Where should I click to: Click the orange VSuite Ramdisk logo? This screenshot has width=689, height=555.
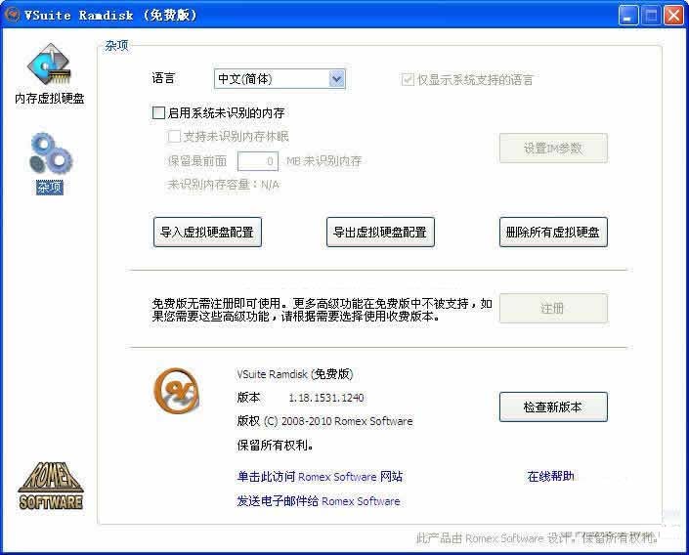[176, 391]
